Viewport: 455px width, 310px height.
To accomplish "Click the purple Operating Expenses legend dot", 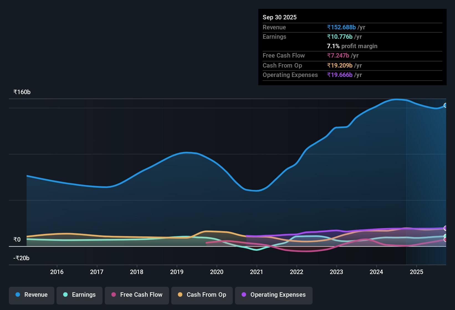I will (x=244, y=295).
